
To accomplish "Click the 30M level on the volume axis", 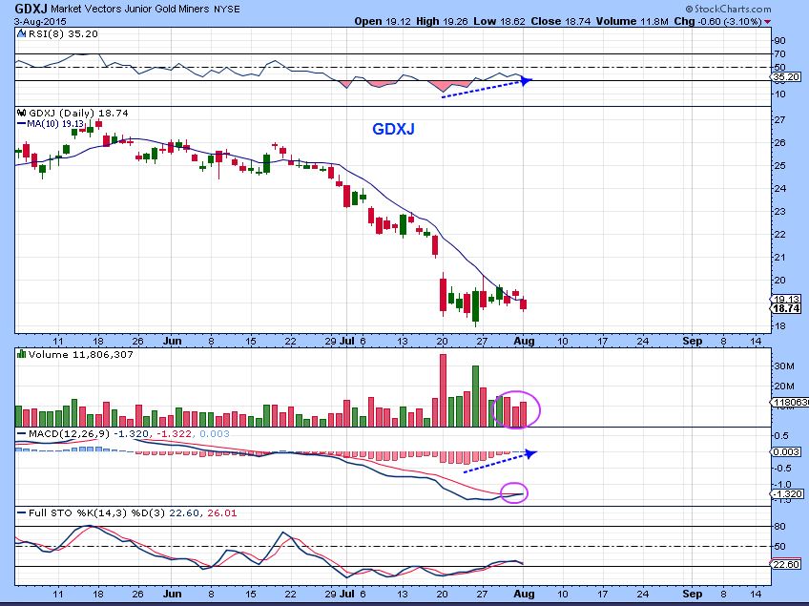I will coord(784,366).
